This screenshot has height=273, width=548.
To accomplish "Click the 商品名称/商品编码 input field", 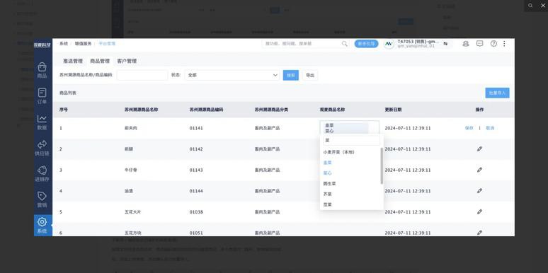I will pos(142,75).
